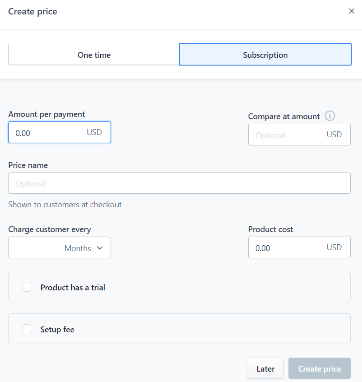Click into the Price name field
The height and width of the screenshot is (382, 362).
pyautogui.click(x=179, y=183)
